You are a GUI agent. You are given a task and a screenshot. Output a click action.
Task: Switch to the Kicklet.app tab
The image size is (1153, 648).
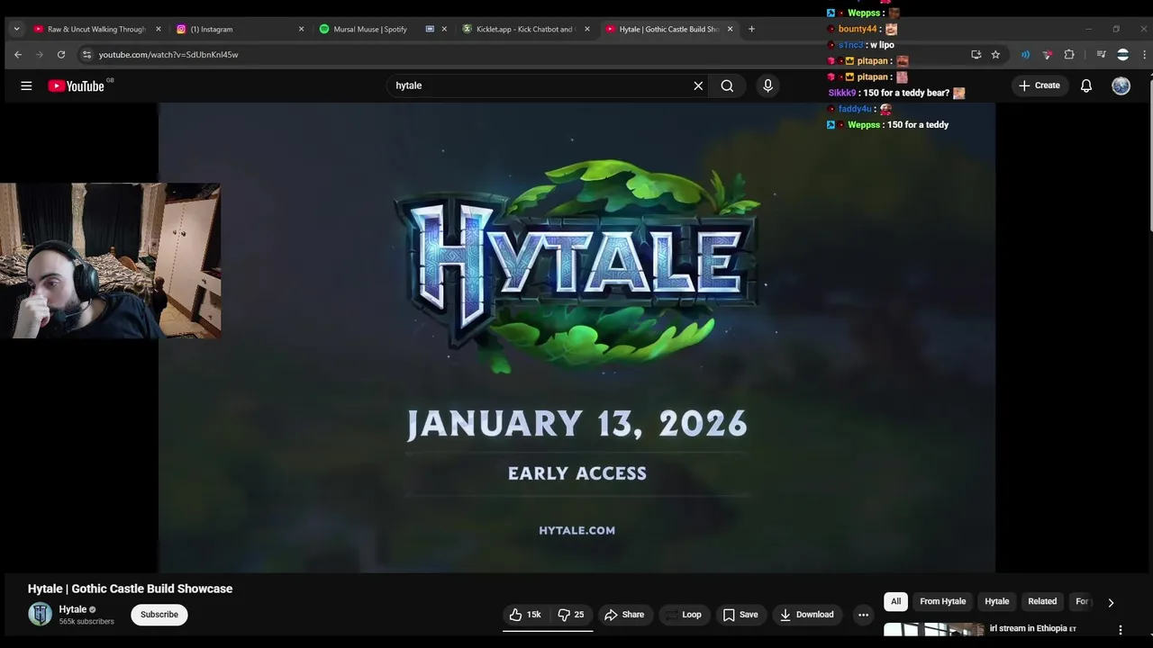tap(527, 29)
